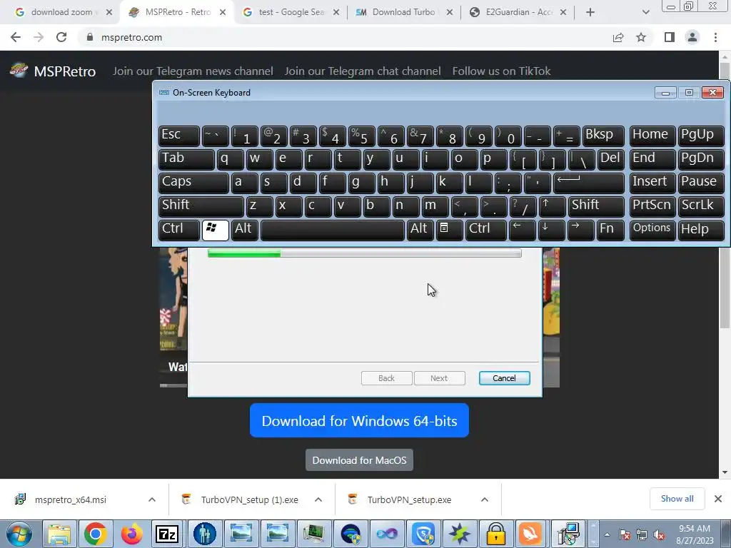The image size is (731, 548).
Task: Expand options for mspretro_x64.msi download
Action: [x=152, y=499]
